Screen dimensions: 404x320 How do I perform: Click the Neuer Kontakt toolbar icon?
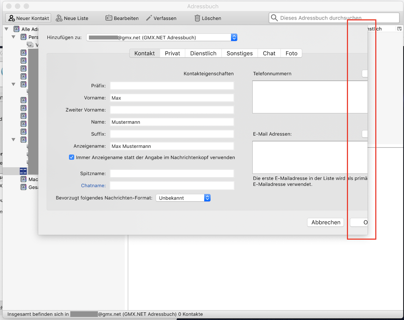(12, 18)
